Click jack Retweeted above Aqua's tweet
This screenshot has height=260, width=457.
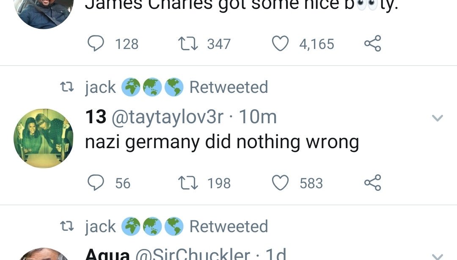click(x=176, y=227)
